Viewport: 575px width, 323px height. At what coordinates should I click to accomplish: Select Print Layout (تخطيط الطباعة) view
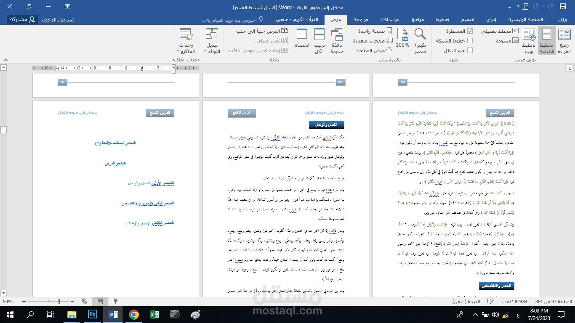pyautogui.click(x=546, y=41)
